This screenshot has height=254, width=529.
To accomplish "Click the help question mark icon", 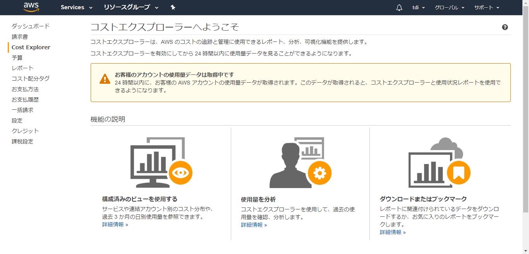I will coord(505,27).
